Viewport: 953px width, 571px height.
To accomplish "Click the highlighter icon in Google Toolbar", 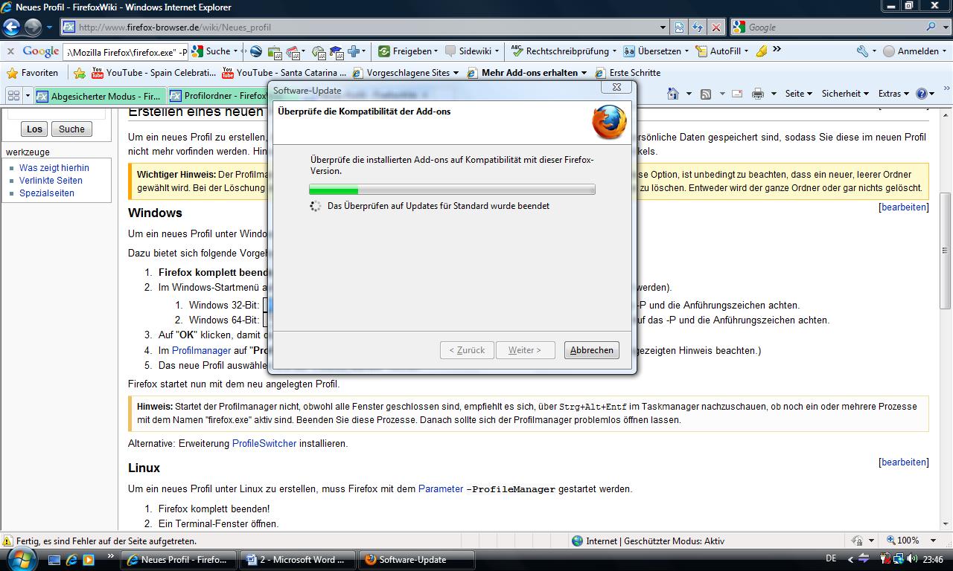I will click(x=761, y=51).
